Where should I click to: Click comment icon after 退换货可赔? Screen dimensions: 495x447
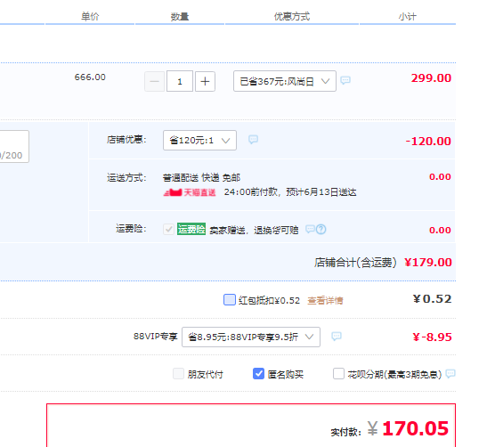(x=310, y=229)
